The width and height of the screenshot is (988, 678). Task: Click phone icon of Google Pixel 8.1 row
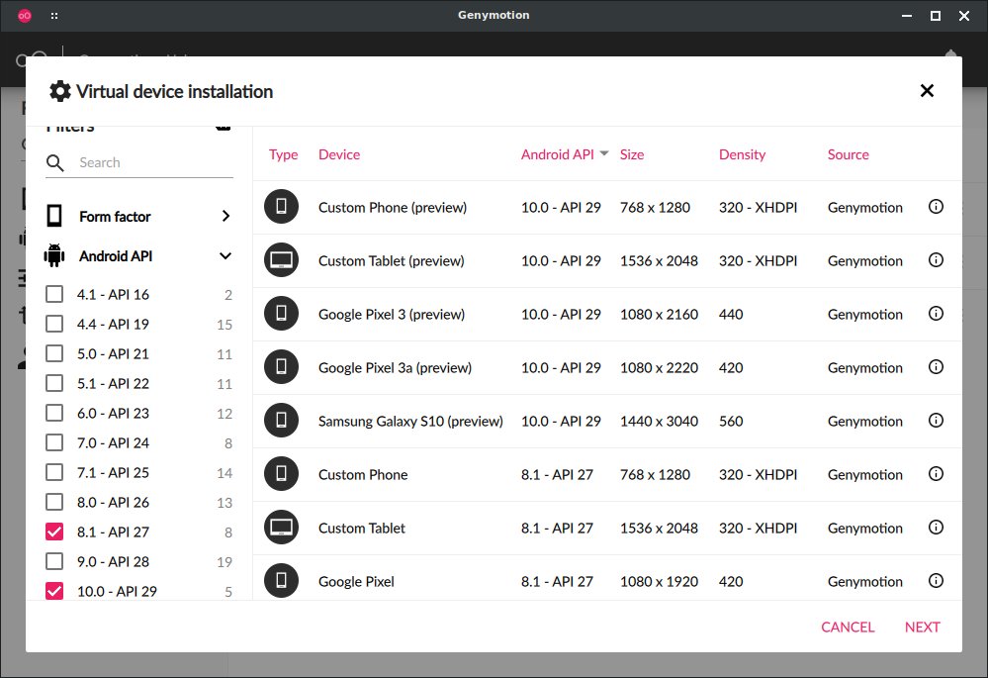pyautogui.click(x=281, y=581)
